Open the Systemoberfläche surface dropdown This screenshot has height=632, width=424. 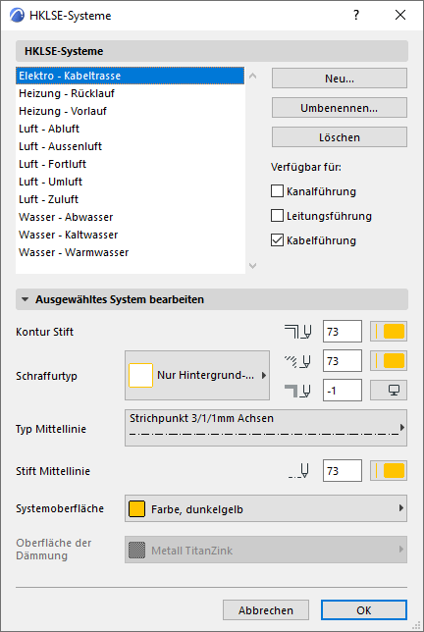(266, 508)
